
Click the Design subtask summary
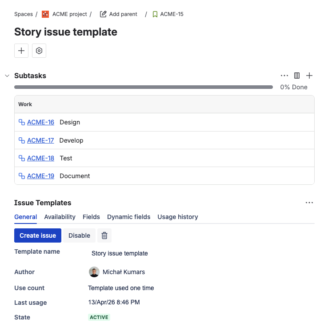pyautogui.click(x=70, y=122)
